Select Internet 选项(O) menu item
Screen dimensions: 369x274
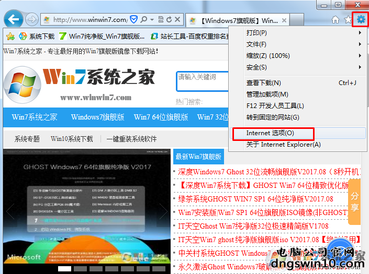298,133
